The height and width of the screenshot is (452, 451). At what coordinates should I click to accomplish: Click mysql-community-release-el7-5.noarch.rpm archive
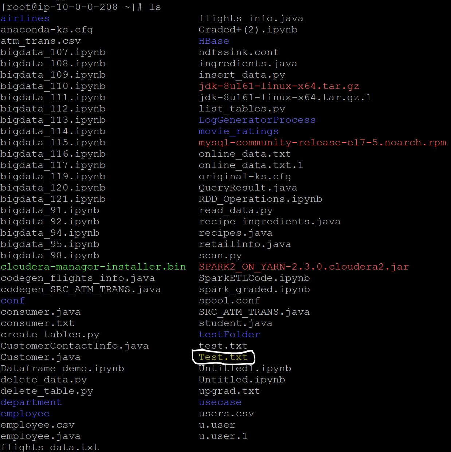click(x=322, y=142)
